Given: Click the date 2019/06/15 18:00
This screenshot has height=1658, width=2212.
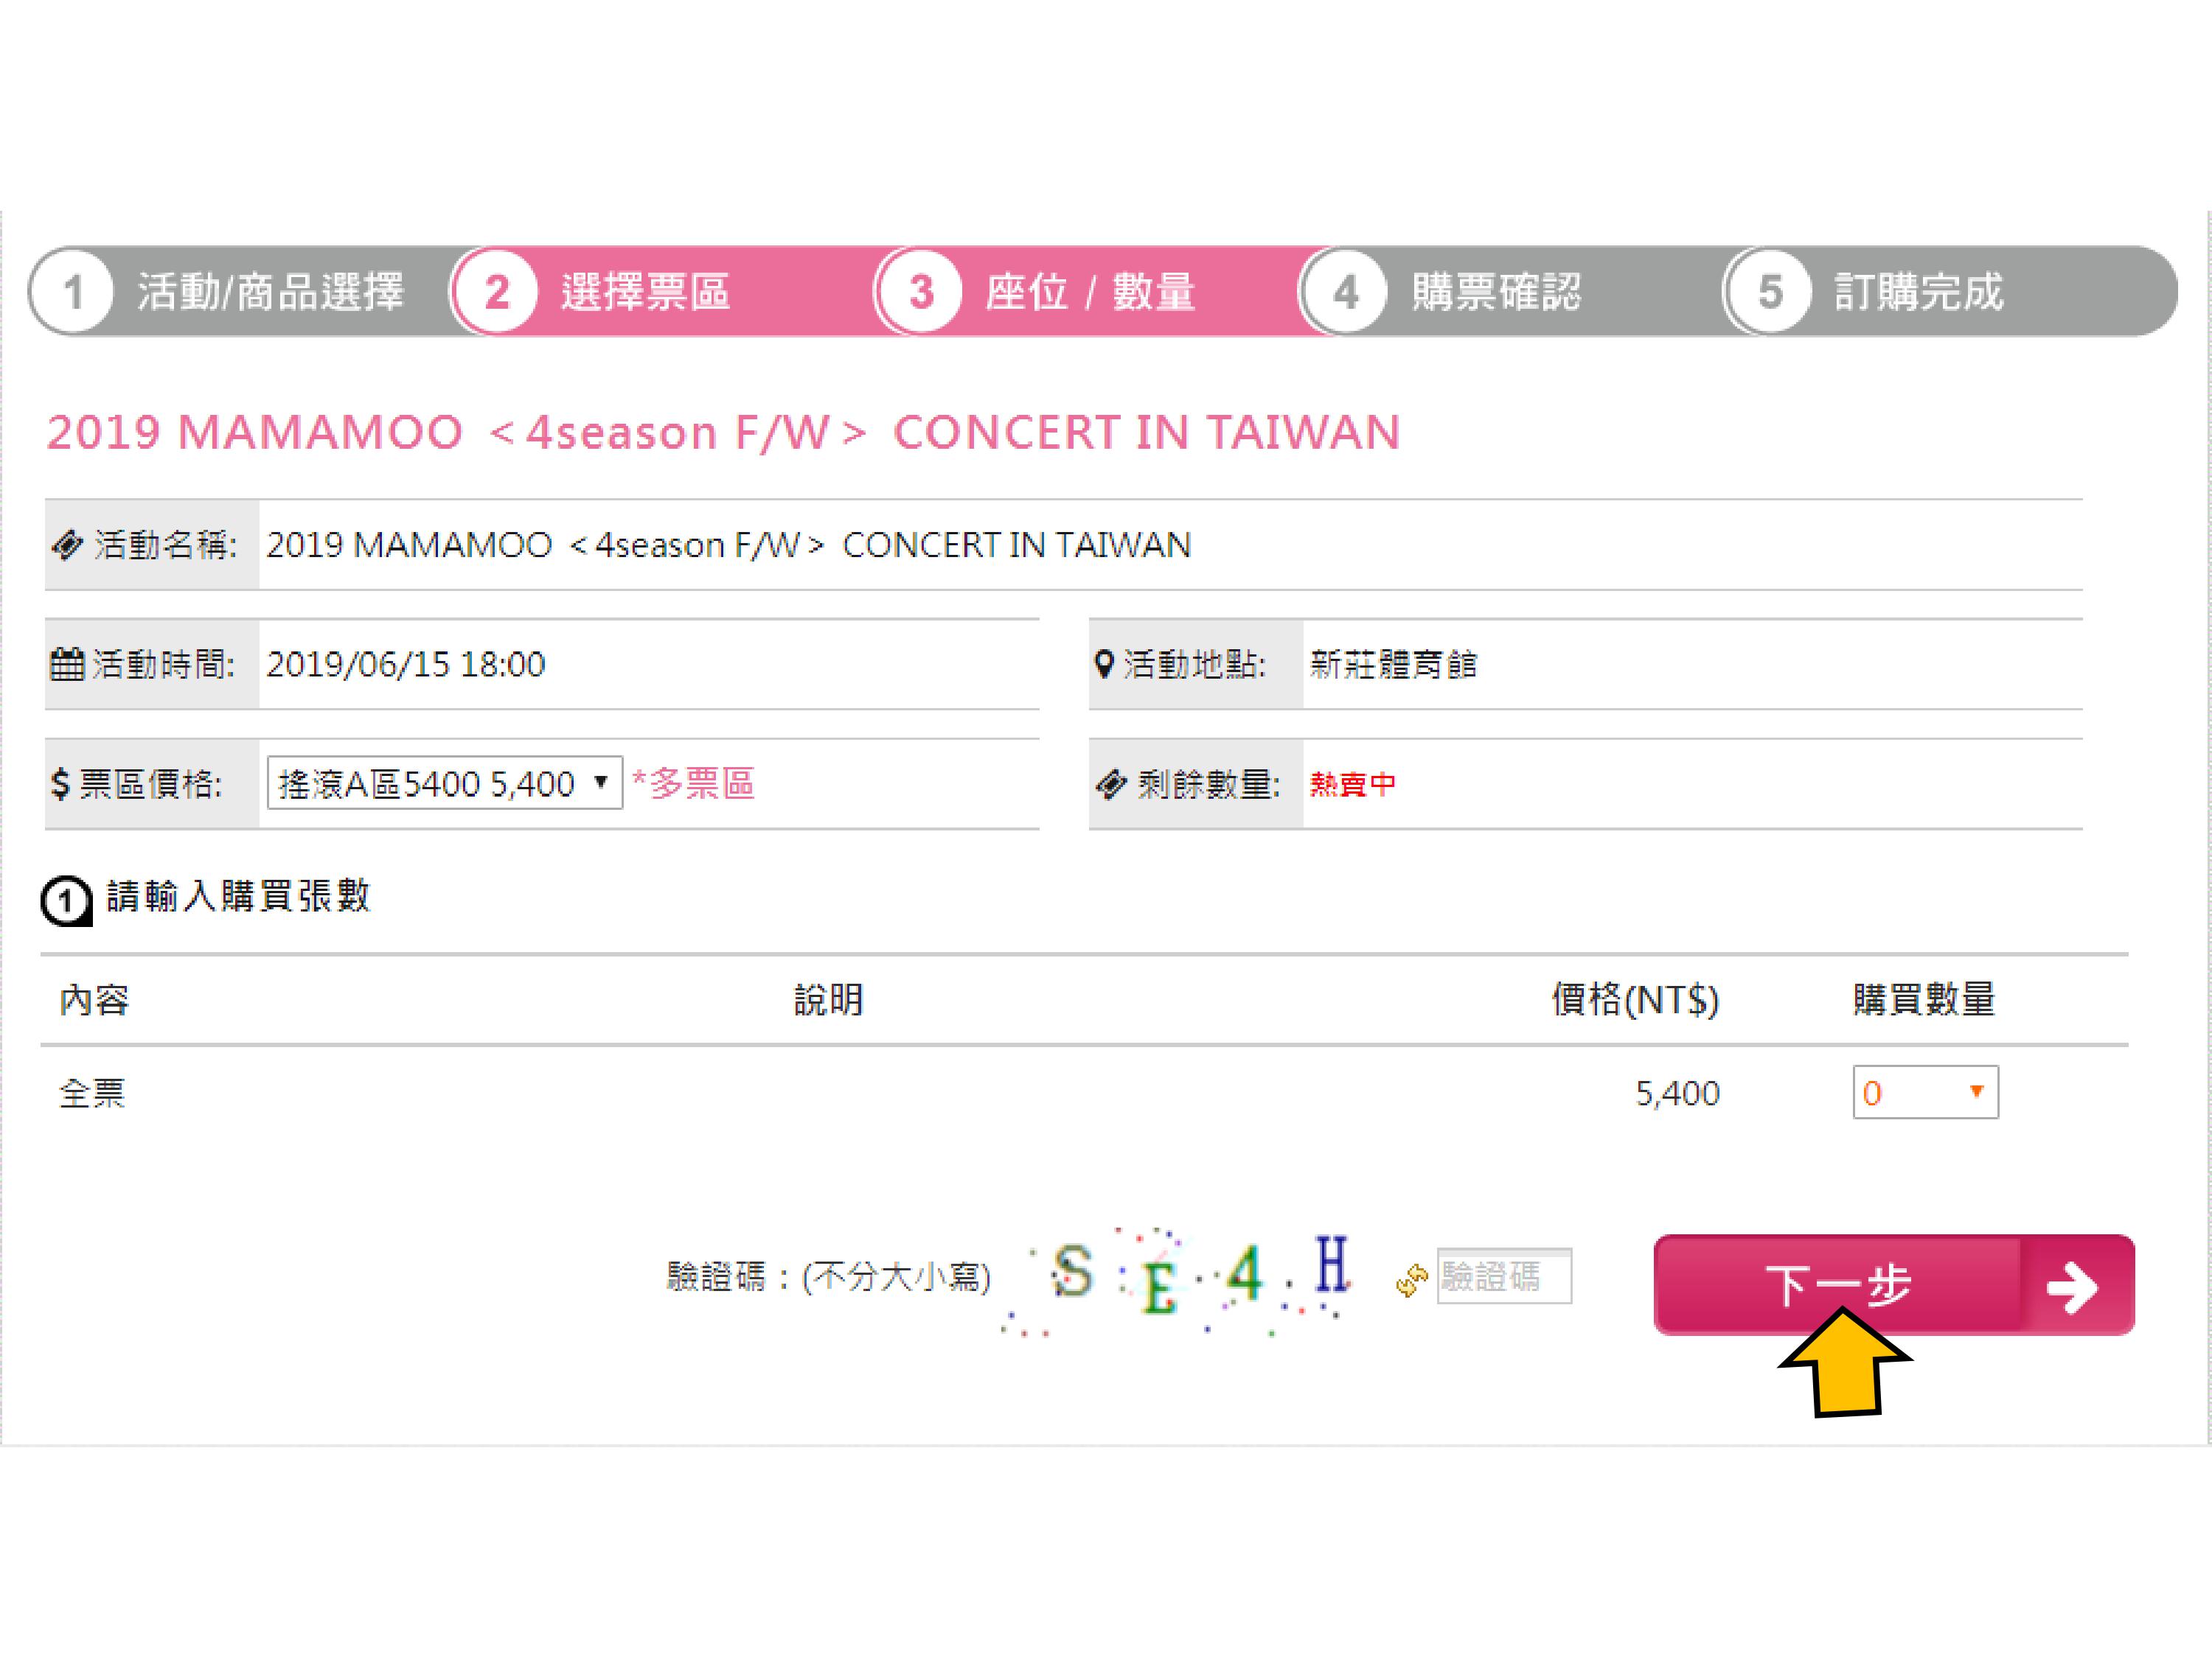Looking at the screenshot, I should [406, 665].
